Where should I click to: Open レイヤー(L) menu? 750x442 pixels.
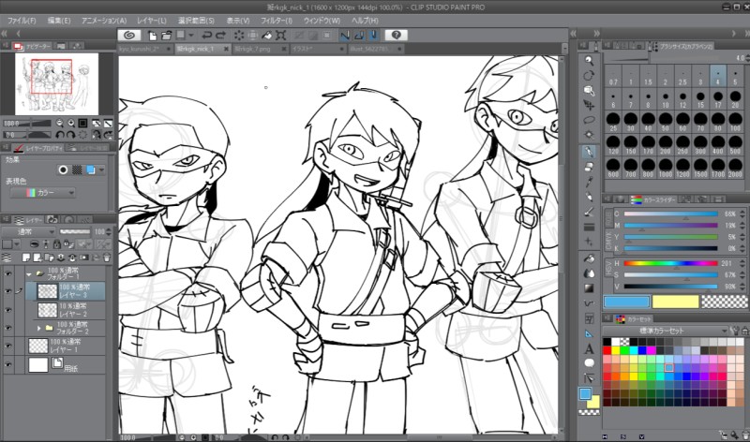152,21
